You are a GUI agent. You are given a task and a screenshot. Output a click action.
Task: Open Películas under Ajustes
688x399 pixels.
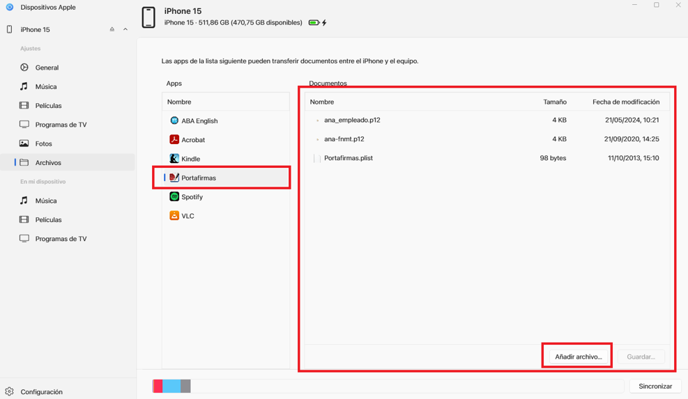[x=68, y=105]
